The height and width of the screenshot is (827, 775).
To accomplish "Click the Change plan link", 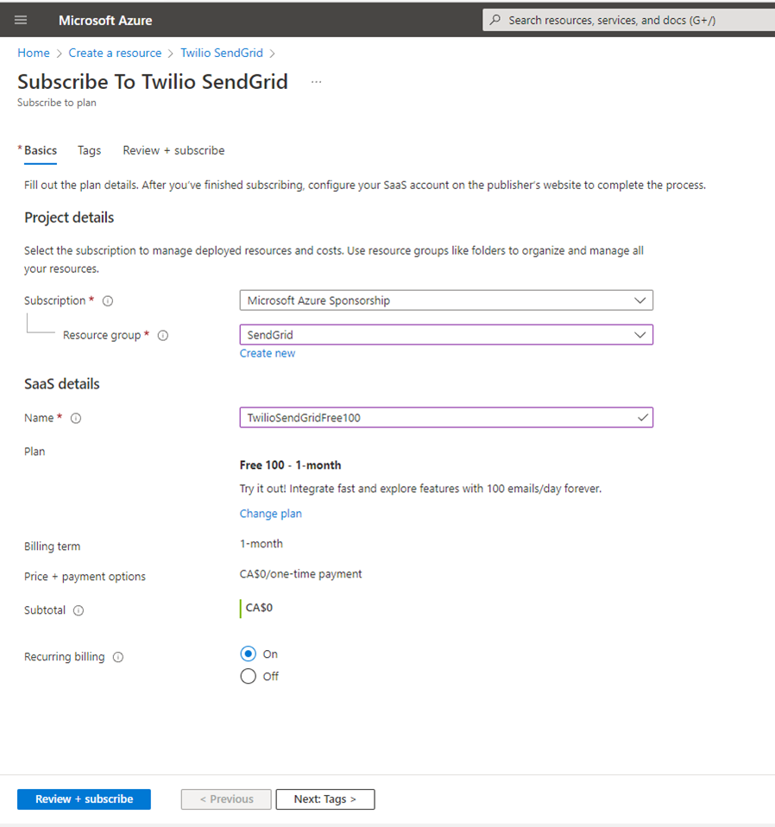I will point(270,514).
